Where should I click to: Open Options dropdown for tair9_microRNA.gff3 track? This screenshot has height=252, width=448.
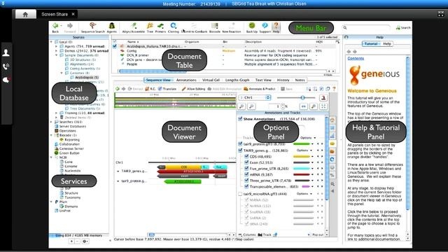pyautogui.click(x=304, y=194)
